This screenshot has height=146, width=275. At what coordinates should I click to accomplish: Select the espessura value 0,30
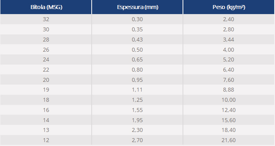(x=137, y=19)
